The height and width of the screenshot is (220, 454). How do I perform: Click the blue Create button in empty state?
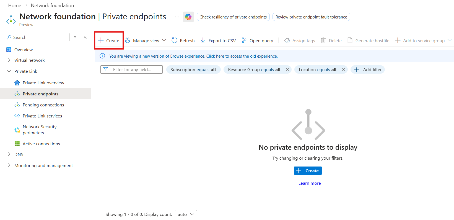point(308,171)
